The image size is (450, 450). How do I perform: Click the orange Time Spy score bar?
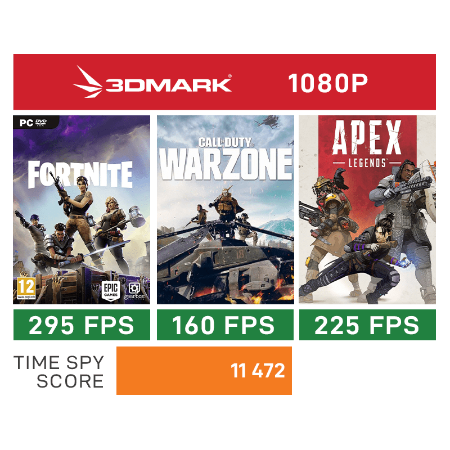click(204, 371)
